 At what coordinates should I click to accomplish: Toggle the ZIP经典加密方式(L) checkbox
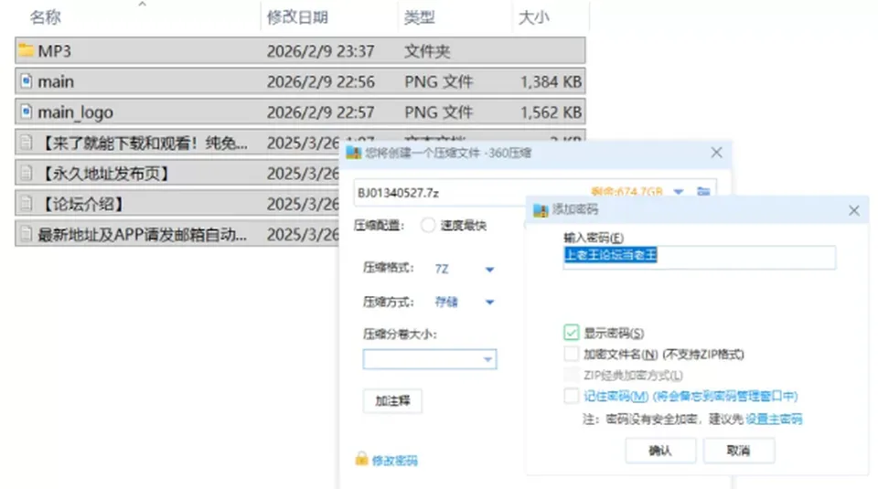[571, 375]
